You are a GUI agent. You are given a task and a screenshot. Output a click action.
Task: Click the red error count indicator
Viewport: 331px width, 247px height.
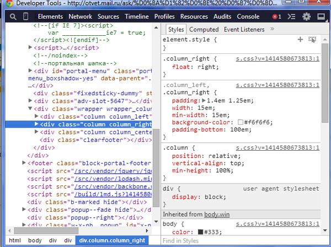276,17
